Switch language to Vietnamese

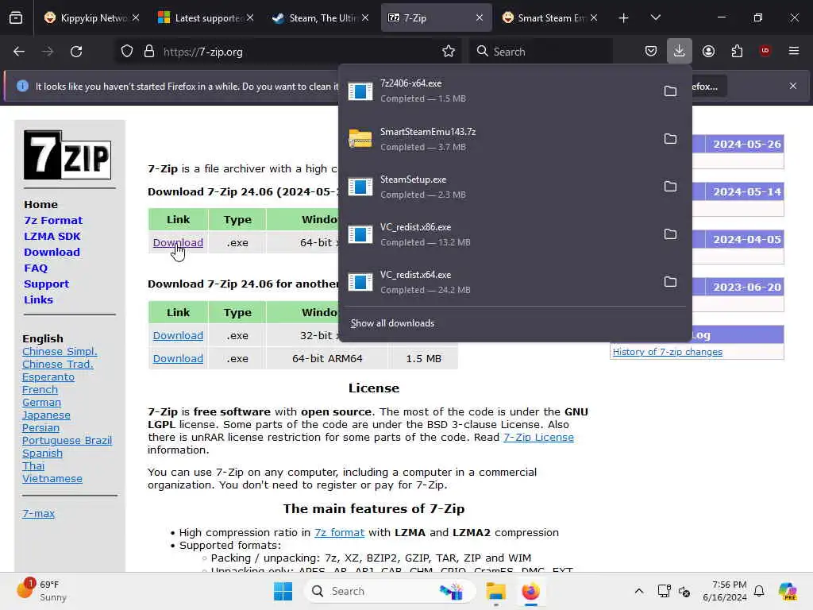point(52,479)
